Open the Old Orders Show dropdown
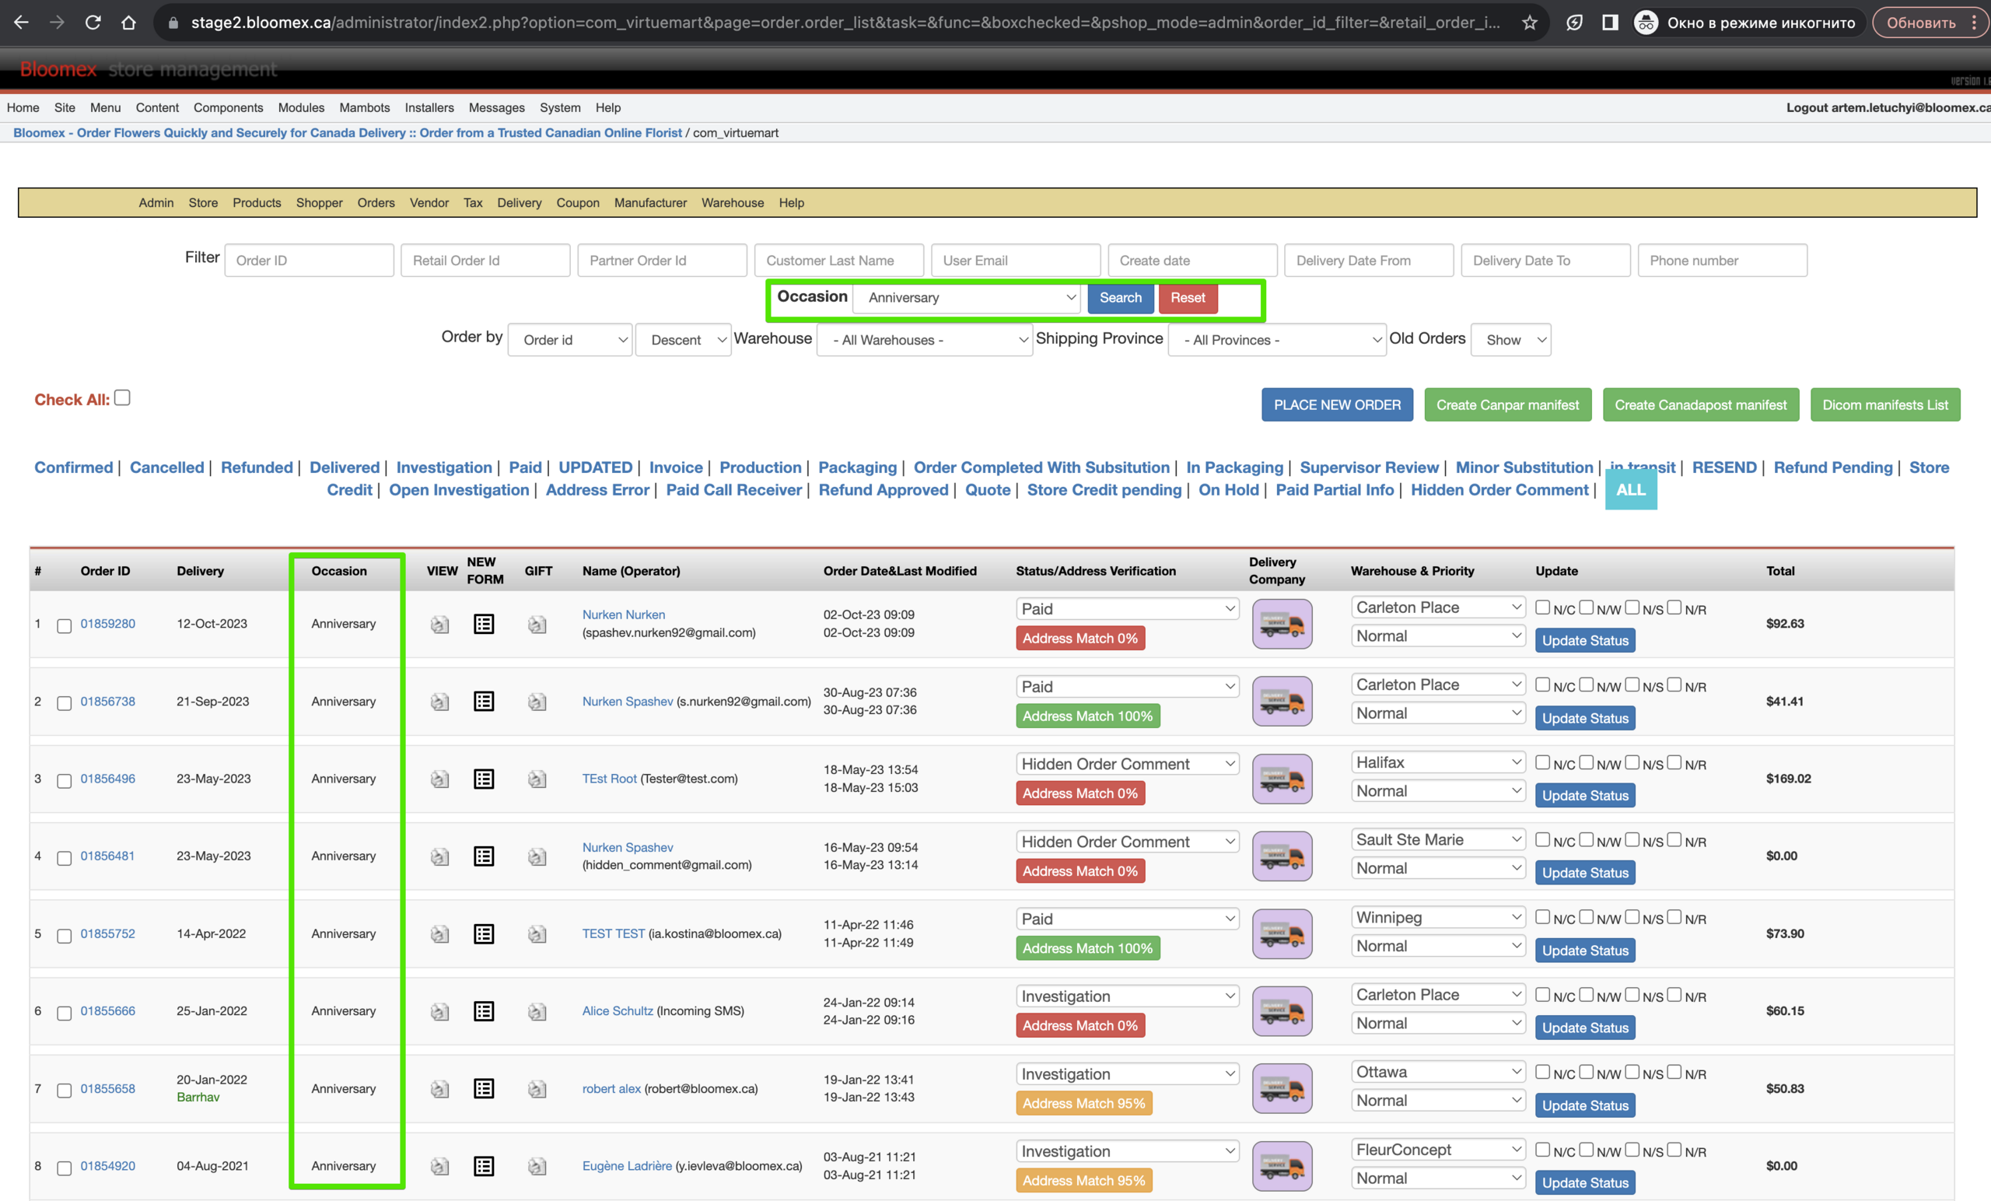Viewport: 1991px width, 1201px height. click(1510, 339)
